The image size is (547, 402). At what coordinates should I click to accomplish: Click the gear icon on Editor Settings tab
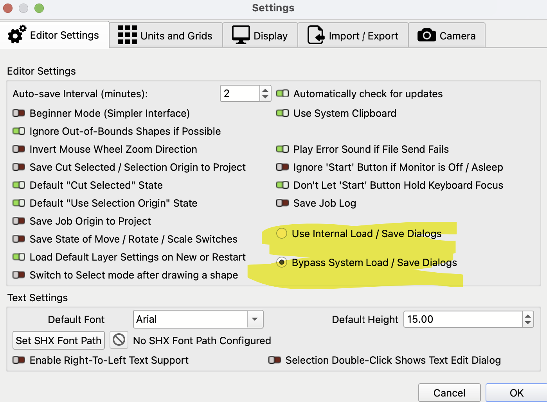tap(17, 35)
